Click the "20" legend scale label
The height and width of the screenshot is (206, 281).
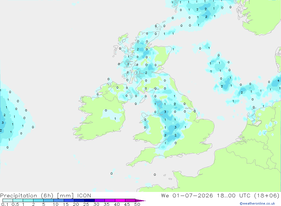[76, 204]
